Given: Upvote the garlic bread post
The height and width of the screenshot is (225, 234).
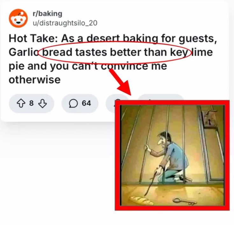Looking at the screenshot, I should [x=21, y=103].
